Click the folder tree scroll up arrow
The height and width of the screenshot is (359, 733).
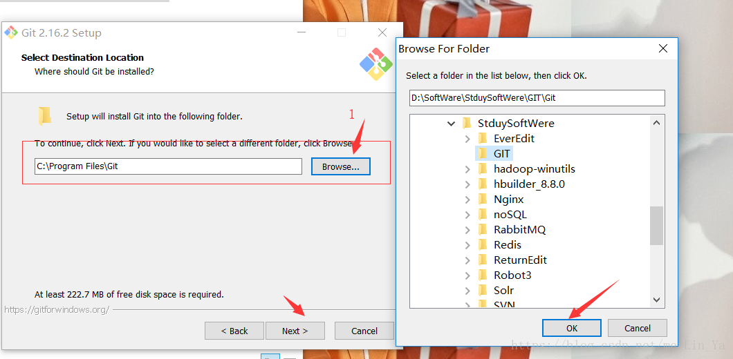tap(656, 123)
